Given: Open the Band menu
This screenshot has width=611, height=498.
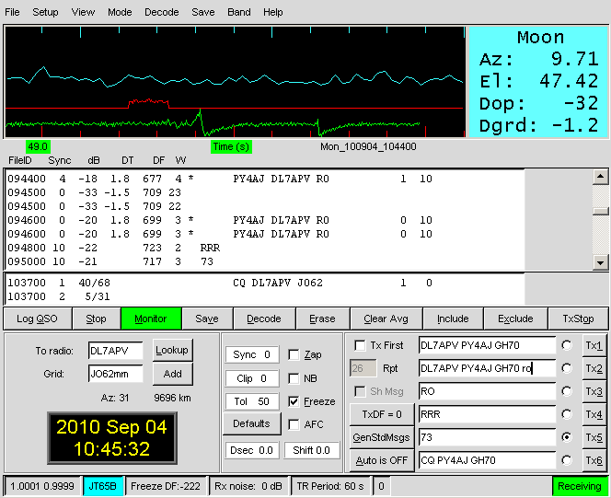Looking at the screenshot, I should (238, 13).
